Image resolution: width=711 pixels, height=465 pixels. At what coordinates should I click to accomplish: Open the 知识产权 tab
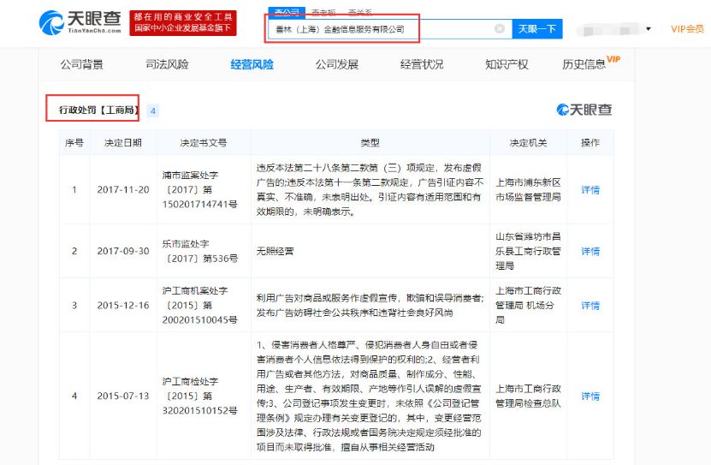click(507, 64)
